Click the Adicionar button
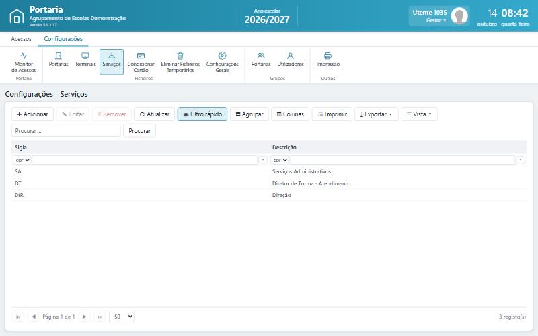This screenshot has height=336, width=538. 32,114
